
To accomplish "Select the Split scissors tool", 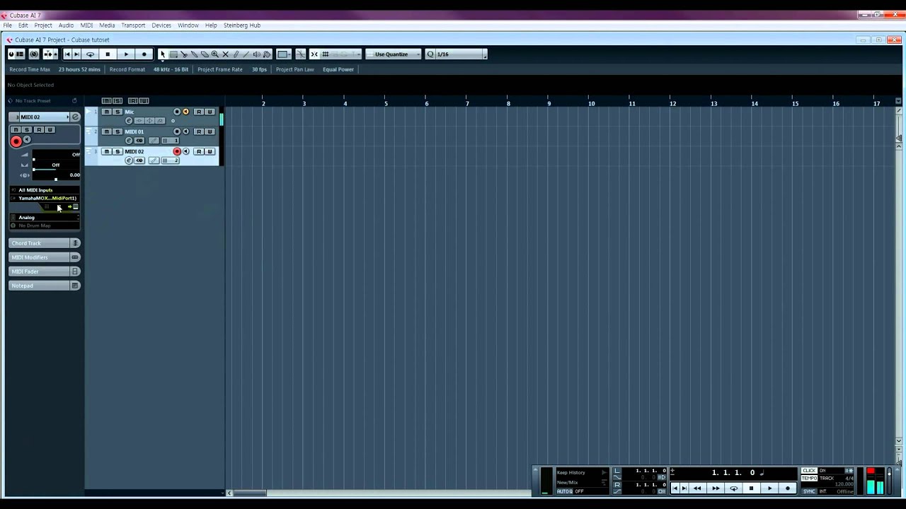I will (x=184, y=54).
